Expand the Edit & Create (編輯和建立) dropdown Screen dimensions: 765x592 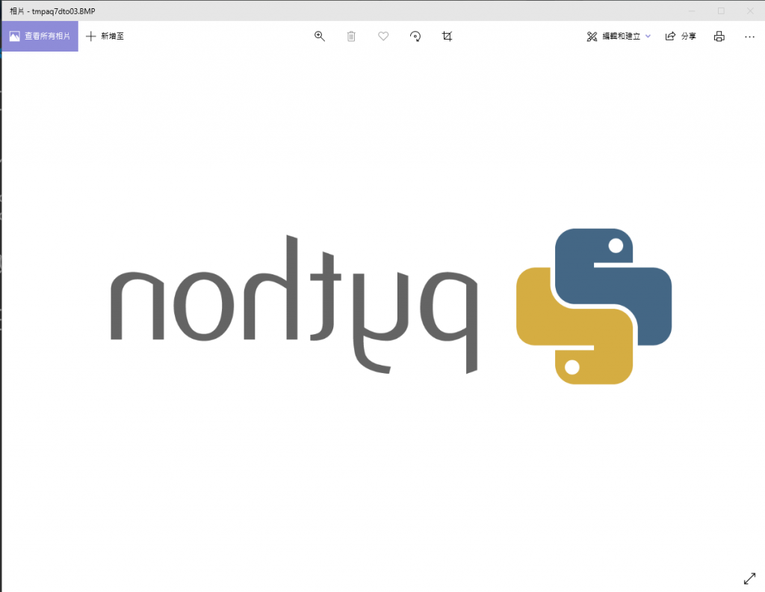pos(619,36)
